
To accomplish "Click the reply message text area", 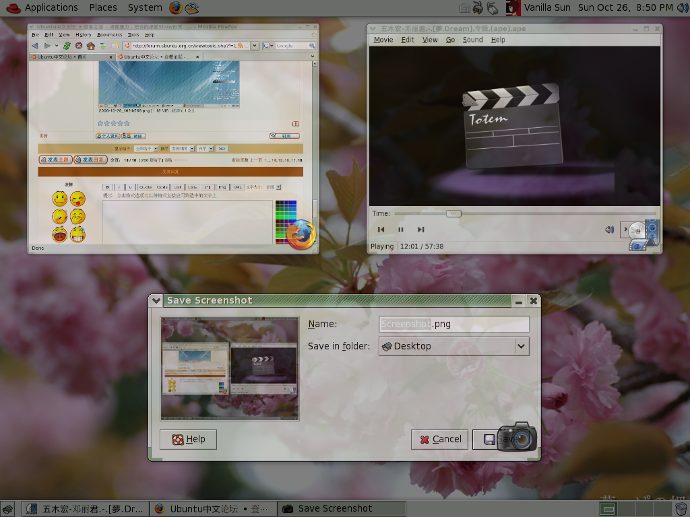I will pyautogui.click(x=188, y=221).
